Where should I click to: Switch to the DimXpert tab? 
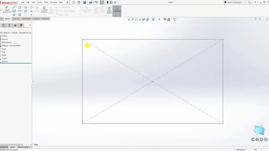coord(45,18)
